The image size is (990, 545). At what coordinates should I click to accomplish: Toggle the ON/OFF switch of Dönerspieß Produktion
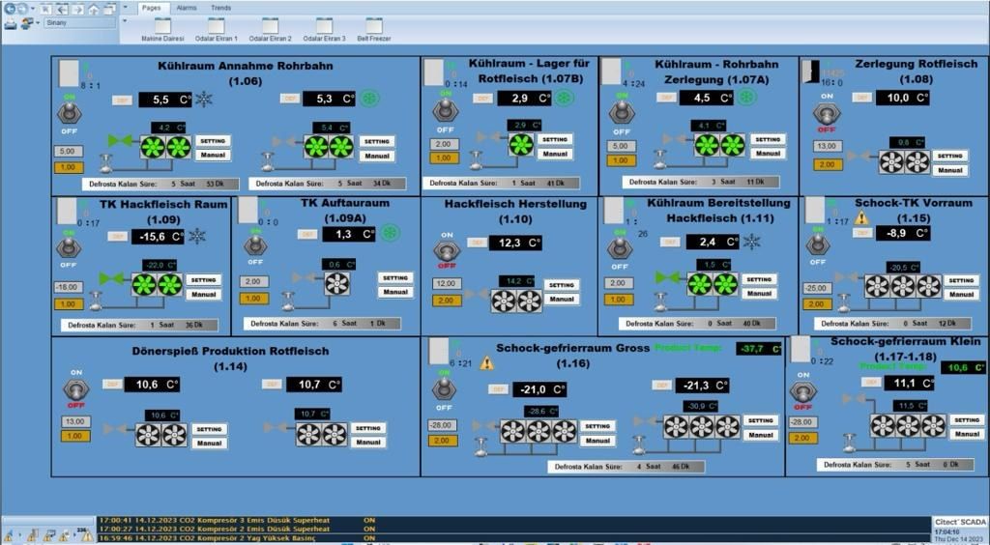75,389
